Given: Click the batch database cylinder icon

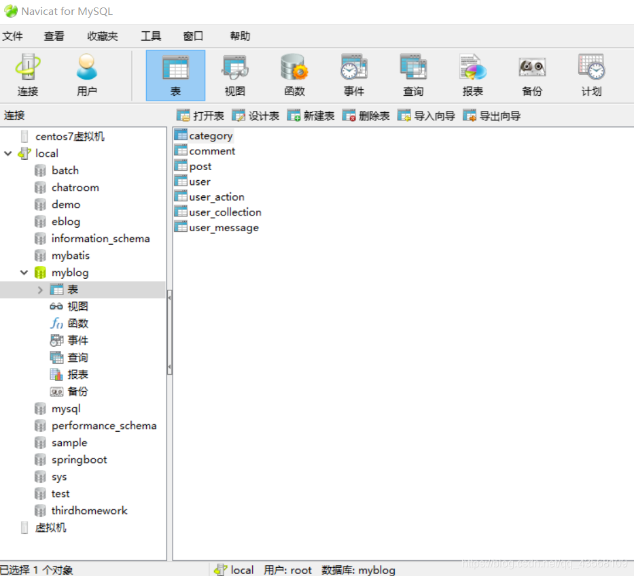Looking at the screenshot, I should click(40, 171).
